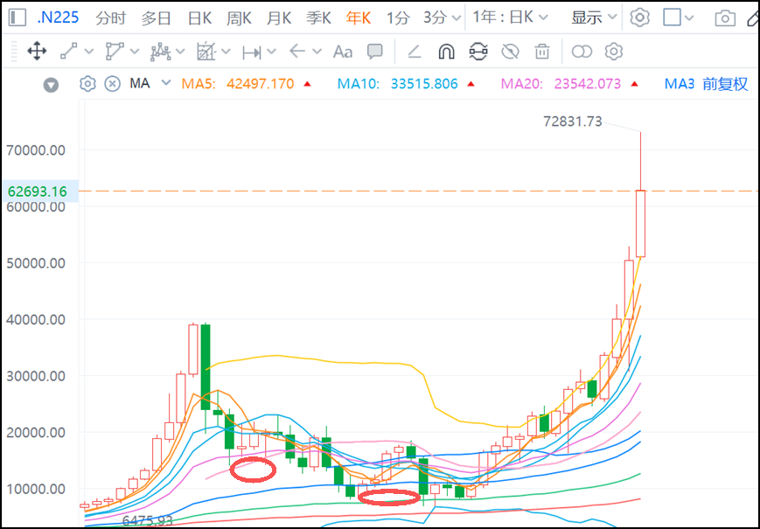
Task: Select the move/pan cross-arrow tool
Action: 37,52
